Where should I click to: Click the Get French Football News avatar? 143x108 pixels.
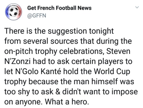(13, 12)
